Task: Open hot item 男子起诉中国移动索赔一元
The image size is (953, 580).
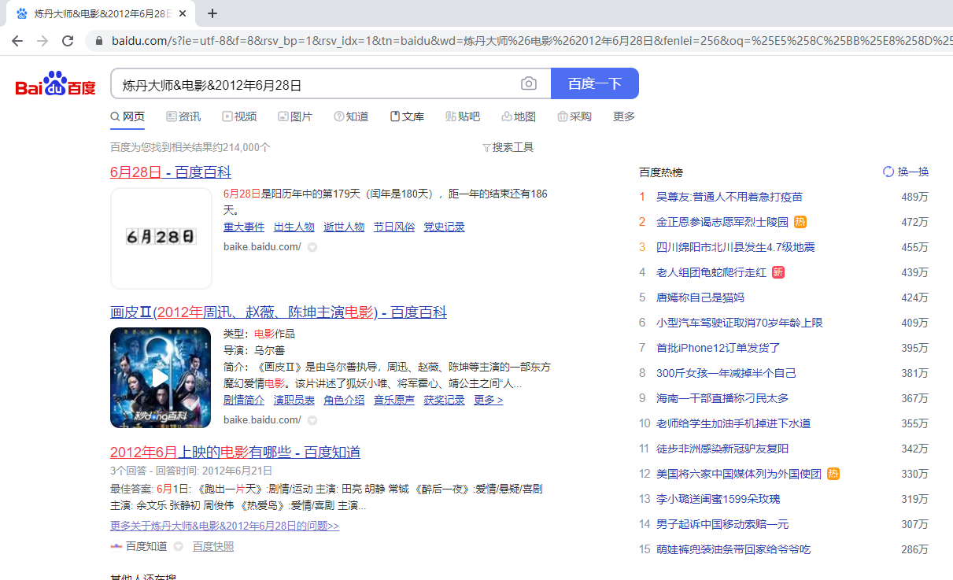Action: click(722, 524)
